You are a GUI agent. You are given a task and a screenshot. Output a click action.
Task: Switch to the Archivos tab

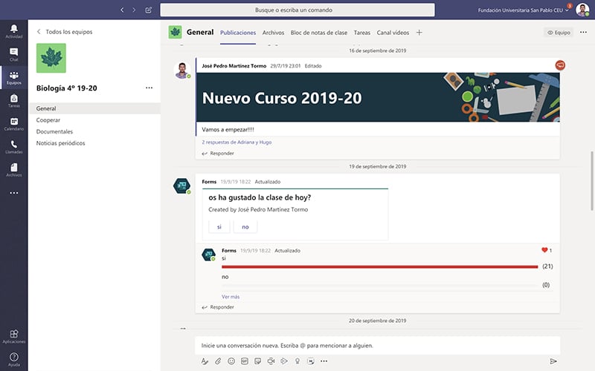coord(273,33)
